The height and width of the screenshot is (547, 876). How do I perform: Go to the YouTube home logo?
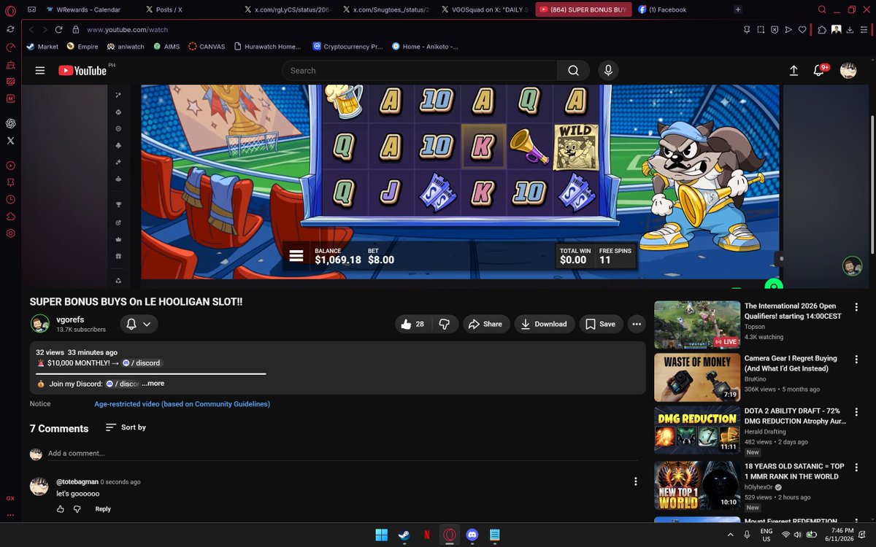(x=82, y=71)
